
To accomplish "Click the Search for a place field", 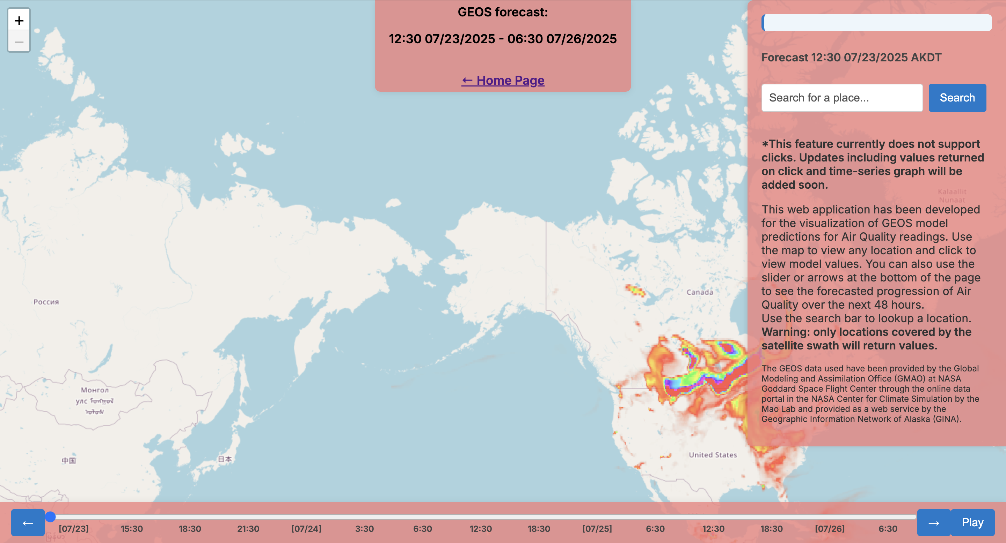I will click(842, 98).
